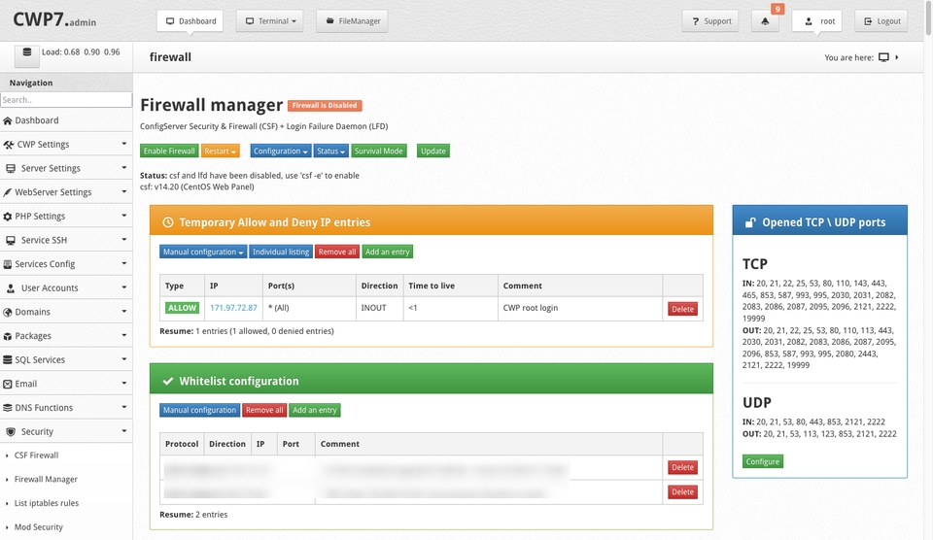Click the Server Settings icon
The image size is (933, 540).
point(10,168)
